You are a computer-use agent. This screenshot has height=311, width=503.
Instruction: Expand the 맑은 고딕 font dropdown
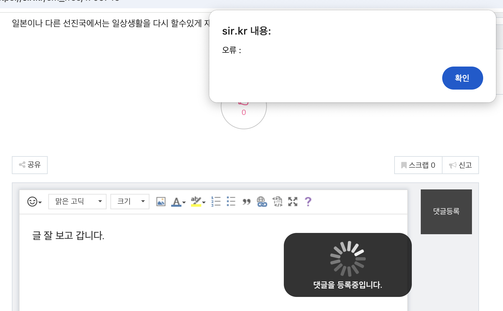tap(77, 202)
